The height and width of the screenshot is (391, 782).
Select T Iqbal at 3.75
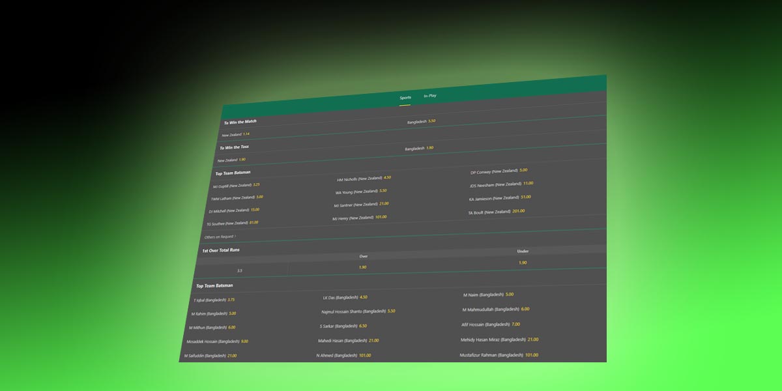point(214,300)
